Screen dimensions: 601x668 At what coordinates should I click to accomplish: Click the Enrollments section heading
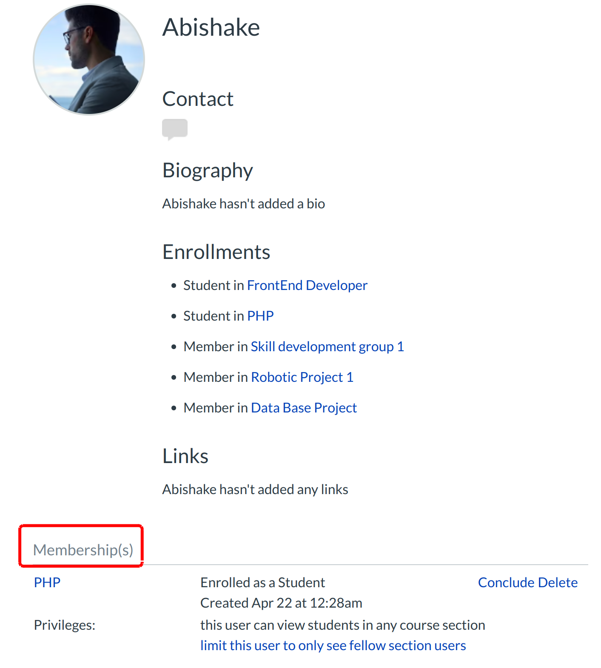[x=216, y=251]
